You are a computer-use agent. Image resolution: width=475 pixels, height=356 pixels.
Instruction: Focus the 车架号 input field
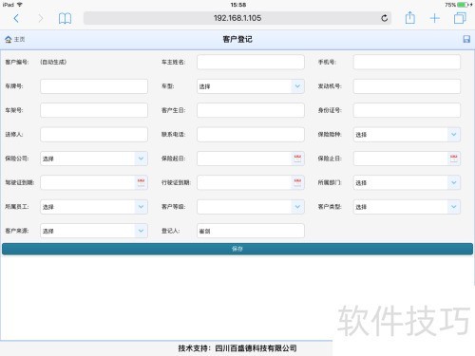point(94,110)
